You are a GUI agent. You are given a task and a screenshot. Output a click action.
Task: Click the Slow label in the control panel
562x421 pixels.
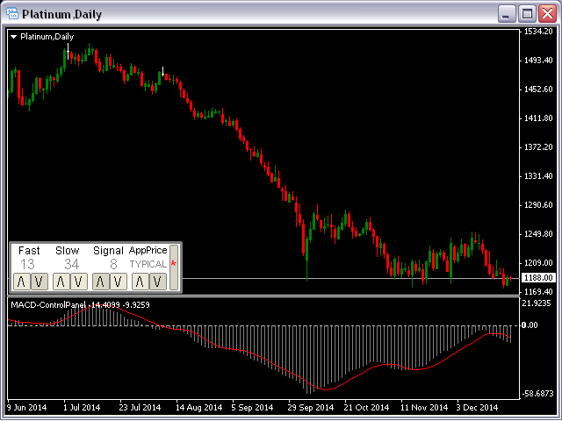point(67,250)
